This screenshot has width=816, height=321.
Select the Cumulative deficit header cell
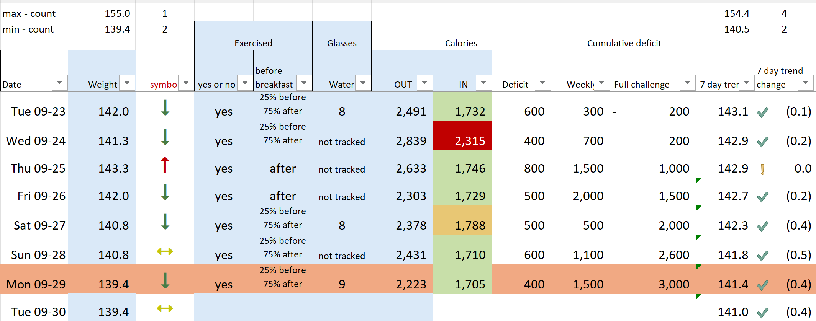623,36
